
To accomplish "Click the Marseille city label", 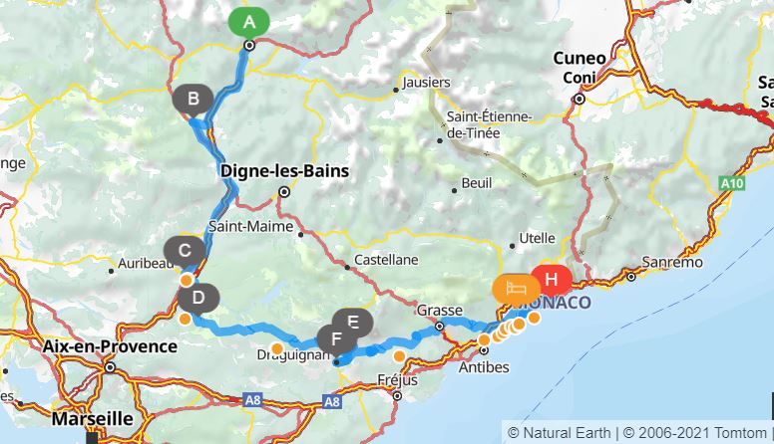I will point(93,419).
